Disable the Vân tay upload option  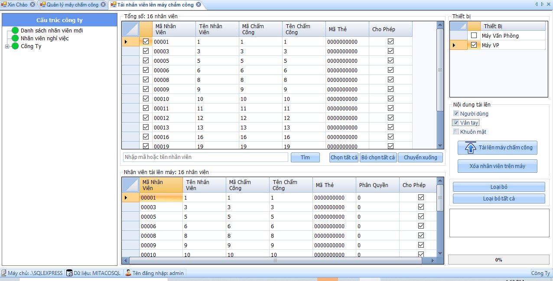point(456,123)
